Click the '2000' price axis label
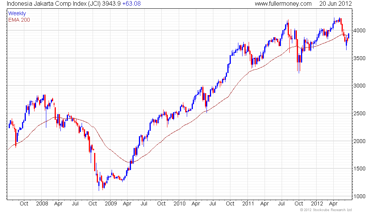Image resolution: width=372 pixels, height=213 pixels. pos(359,141)
